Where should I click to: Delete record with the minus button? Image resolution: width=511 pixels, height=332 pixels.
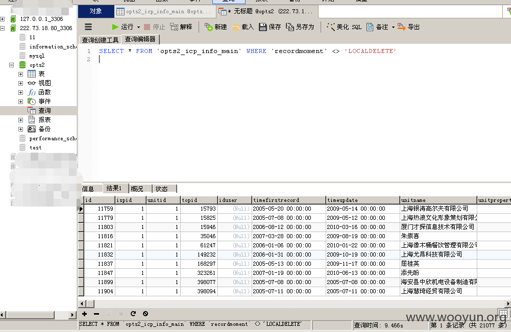tap(96, 314)
